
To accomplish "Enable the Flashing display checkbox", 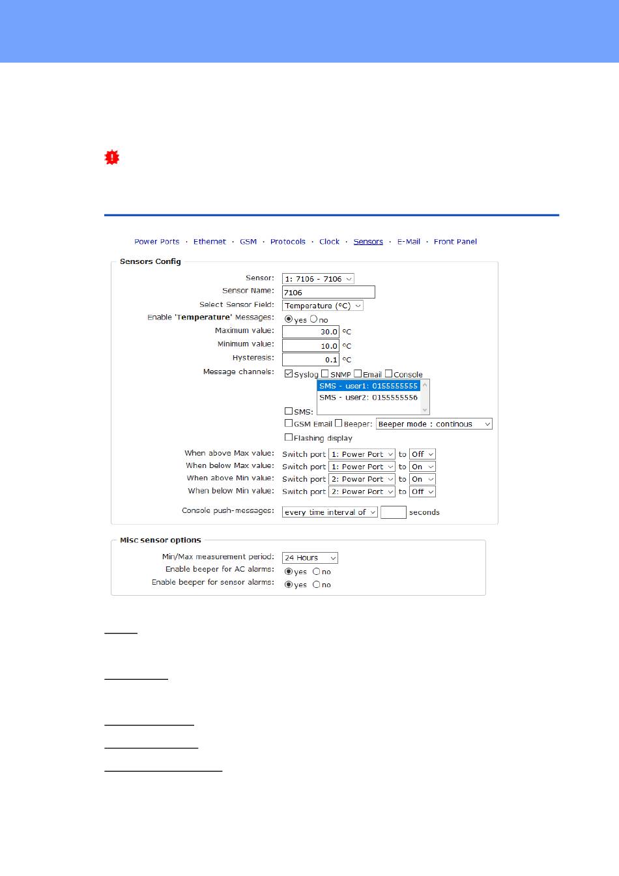I will point(289,437).
